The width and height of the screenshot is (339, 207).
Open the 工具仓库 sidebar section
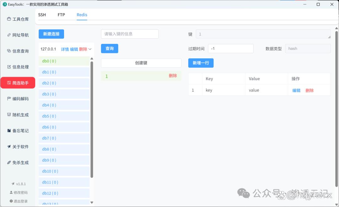tap(18, 19)
